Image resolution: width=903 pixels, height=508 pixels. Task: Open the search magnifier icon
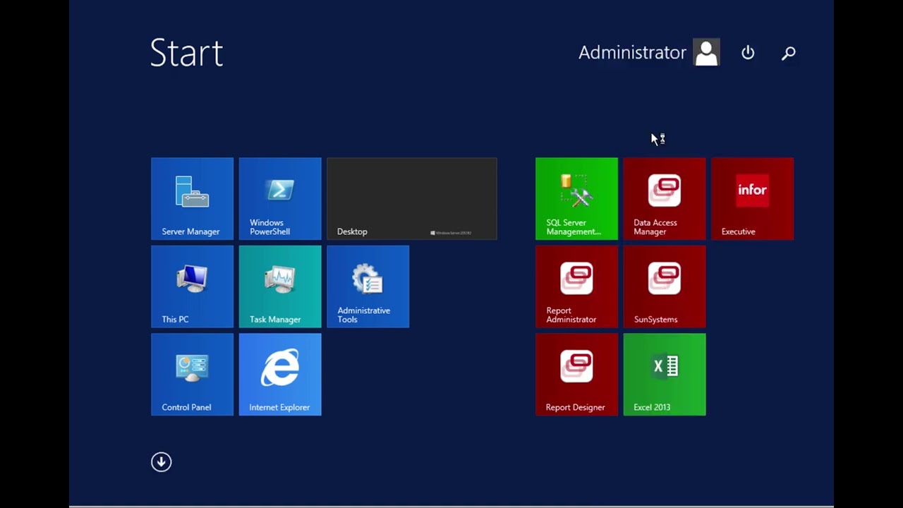click(789, 53)
